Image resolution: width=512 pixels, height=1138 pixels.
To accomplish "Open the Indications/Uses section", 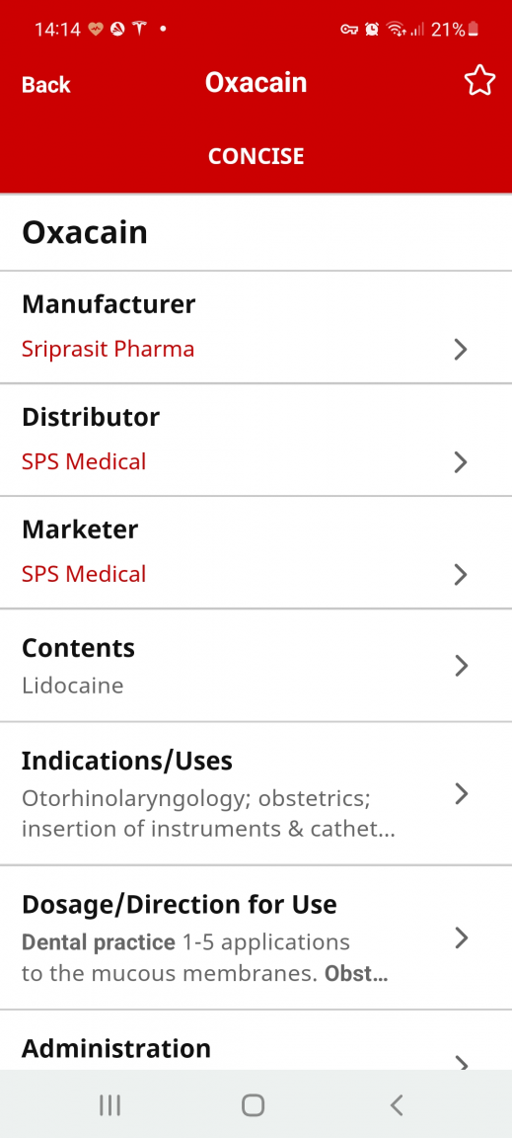I will 256,794.
